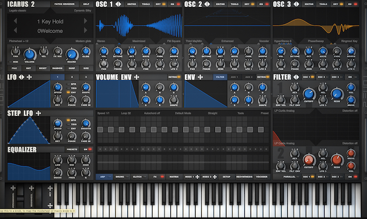Click the split-diamond icon beside FILTER title

(296, 77)
